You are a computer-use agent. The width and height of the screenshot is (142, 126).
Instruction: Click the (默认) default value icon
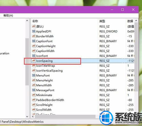coord(34,26)
